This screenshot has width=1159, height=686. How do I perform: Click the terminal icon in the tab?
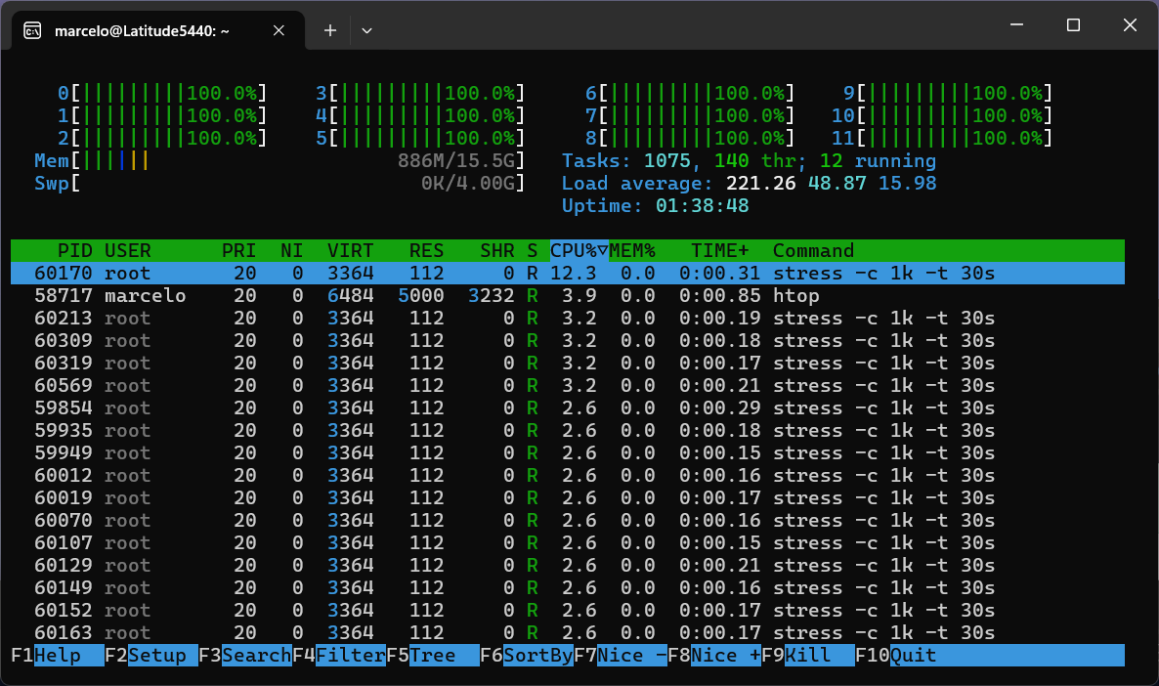(32, 30)
